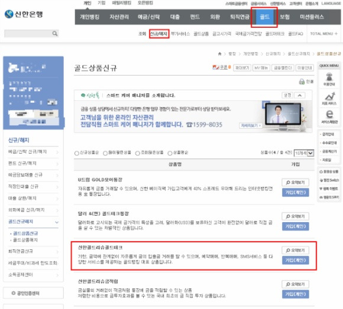Open the items-per-page dropdown
The image size is (343, 309).
[x=304, y=153]
